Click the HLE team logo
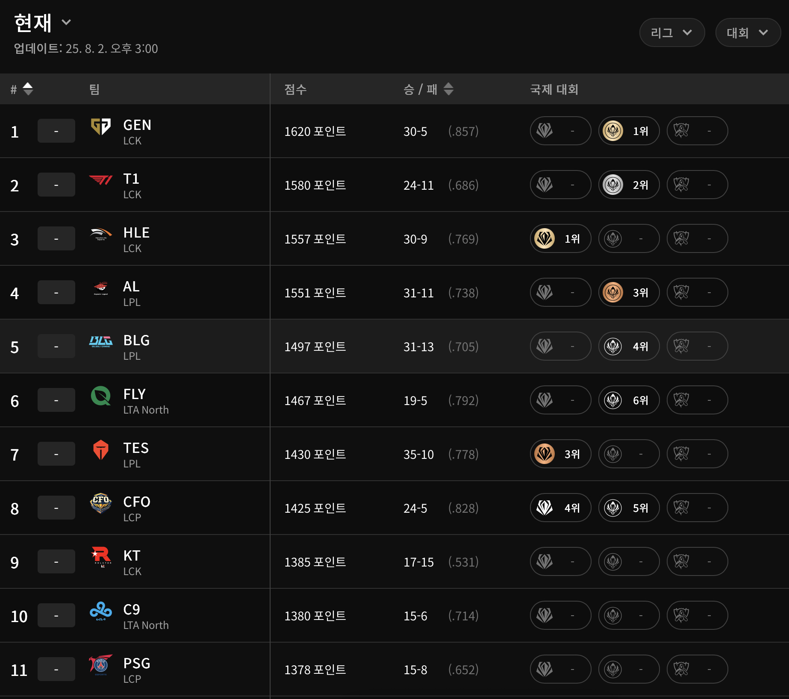Viewport: 789px width, 699px height. point(101,234)
